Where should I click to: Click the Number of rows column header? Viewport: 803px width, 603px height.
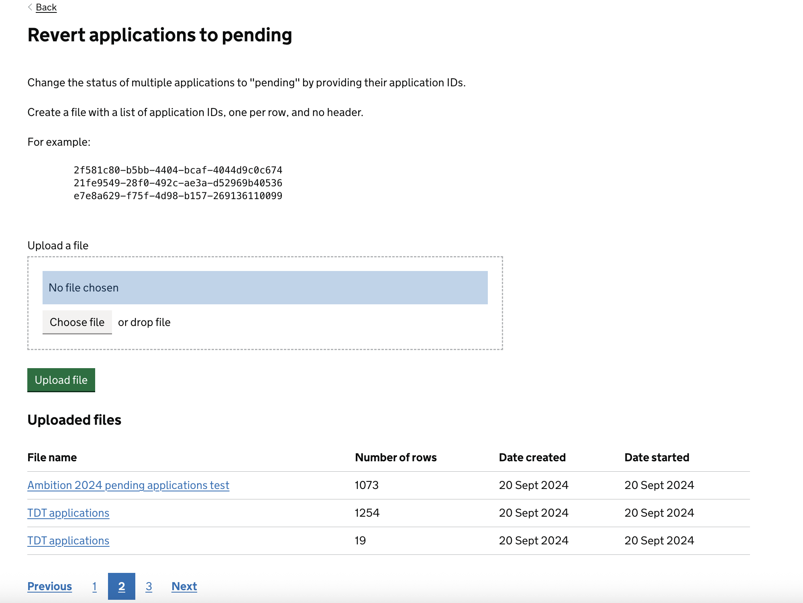tap(396, 457)
